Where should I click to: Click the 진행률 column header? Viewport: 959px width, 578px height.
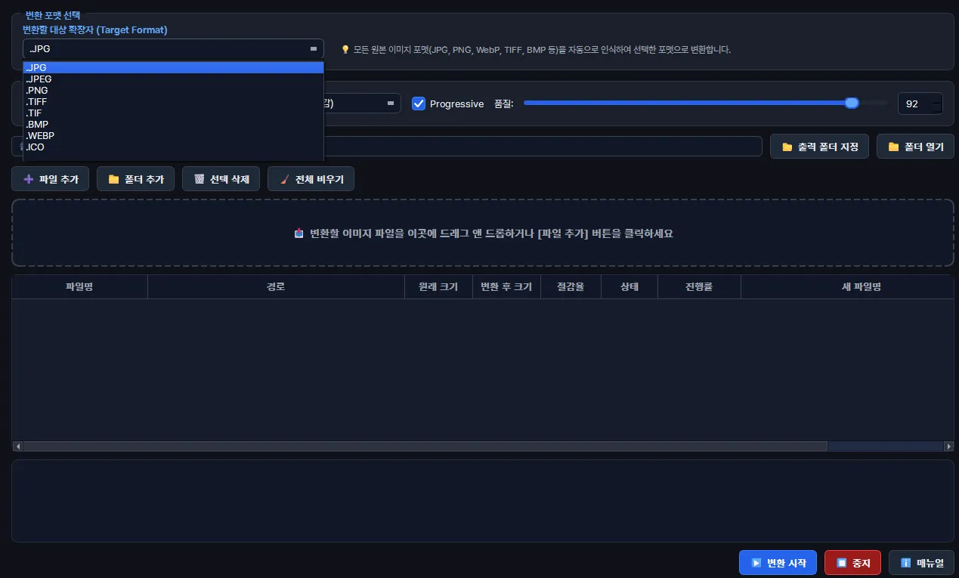(699, 287)
